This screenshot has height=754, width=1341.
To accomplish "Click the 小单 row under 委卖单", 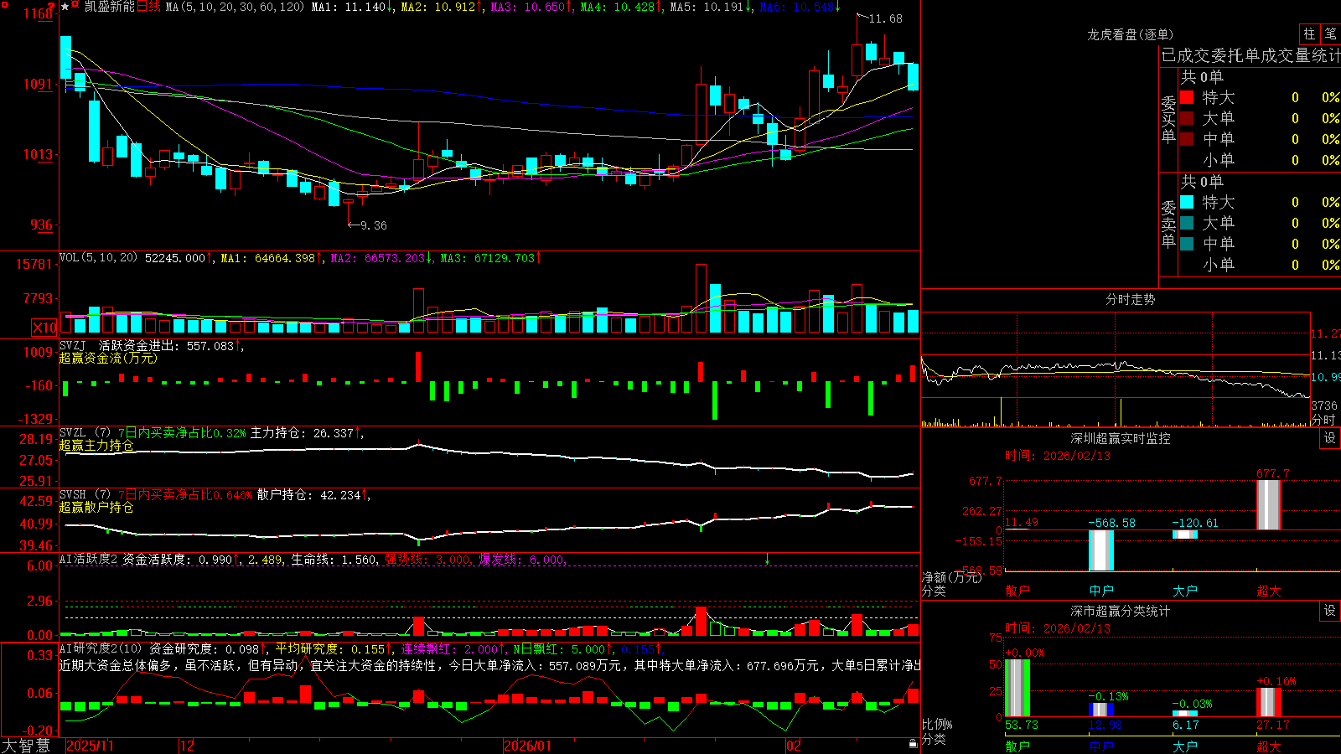I will click(x=1260, y=265).
